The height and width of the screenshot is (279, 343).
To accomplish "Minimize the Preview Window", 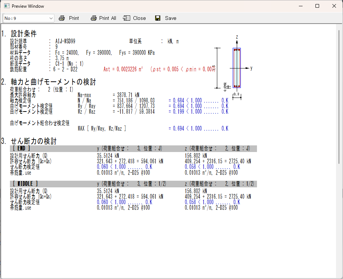I will coord(301,6).
